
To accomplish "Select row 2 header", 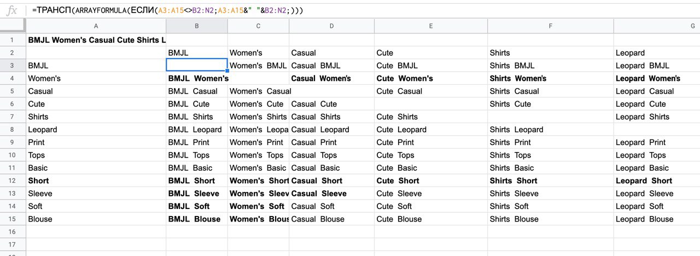I will point(13,53).
